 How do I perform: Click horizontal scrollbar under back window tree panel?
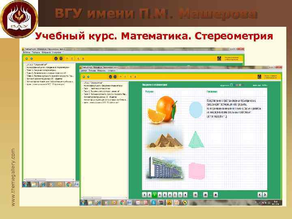pyautogui.click(x=49, y=180)
